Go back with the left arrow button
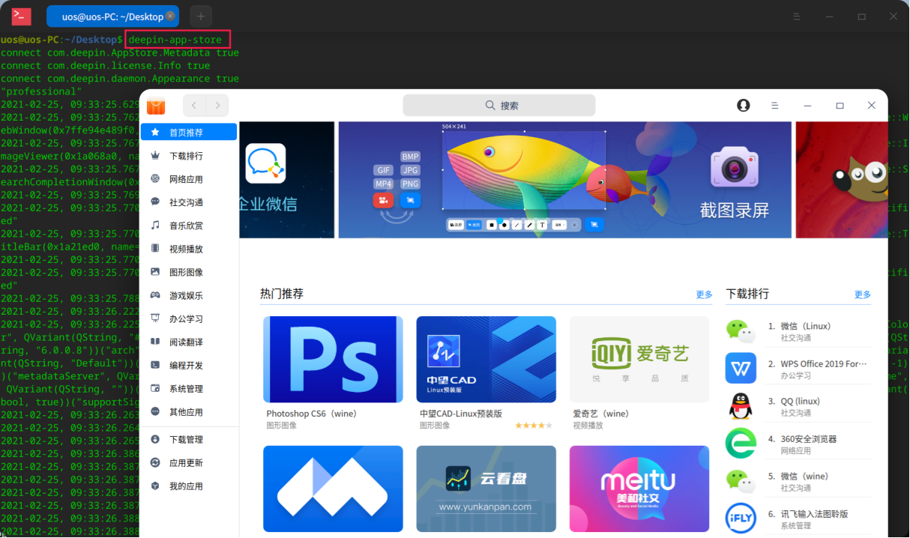This screenshot has height=538, width=910. 195,106
